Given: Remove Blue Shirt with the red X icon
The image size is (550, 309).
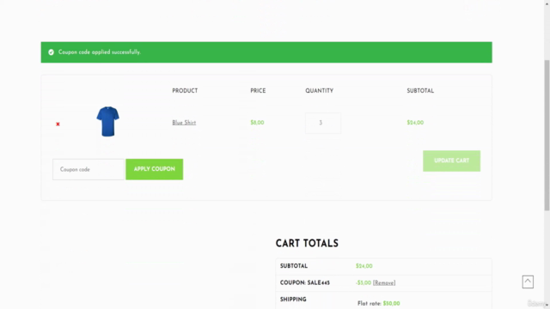Looking at the screenshot, I should (x=58, y=124).
